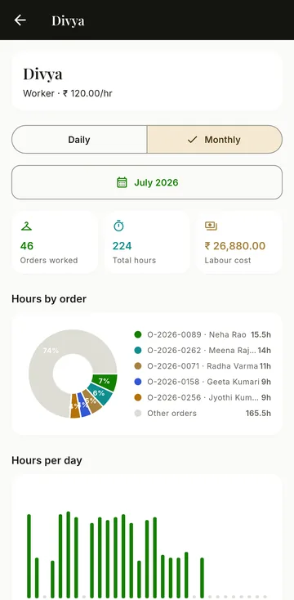This screenshot has height=600, width=294.
Task: Select order O-2026-0089 Neha Rao
Action: tap(203, 335)
